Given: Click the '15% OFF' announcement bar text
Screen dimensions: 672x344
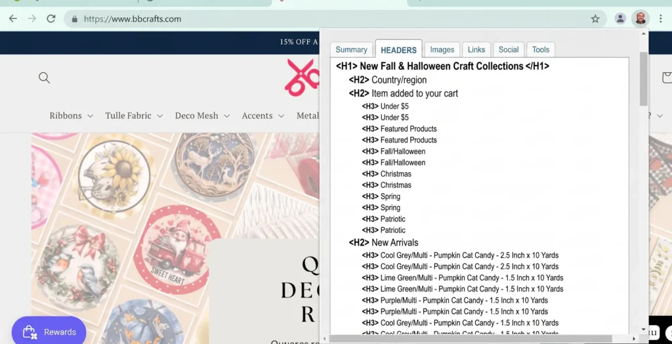Looking at the screenshot, I should pyautogui.click(x=299, y=42).
